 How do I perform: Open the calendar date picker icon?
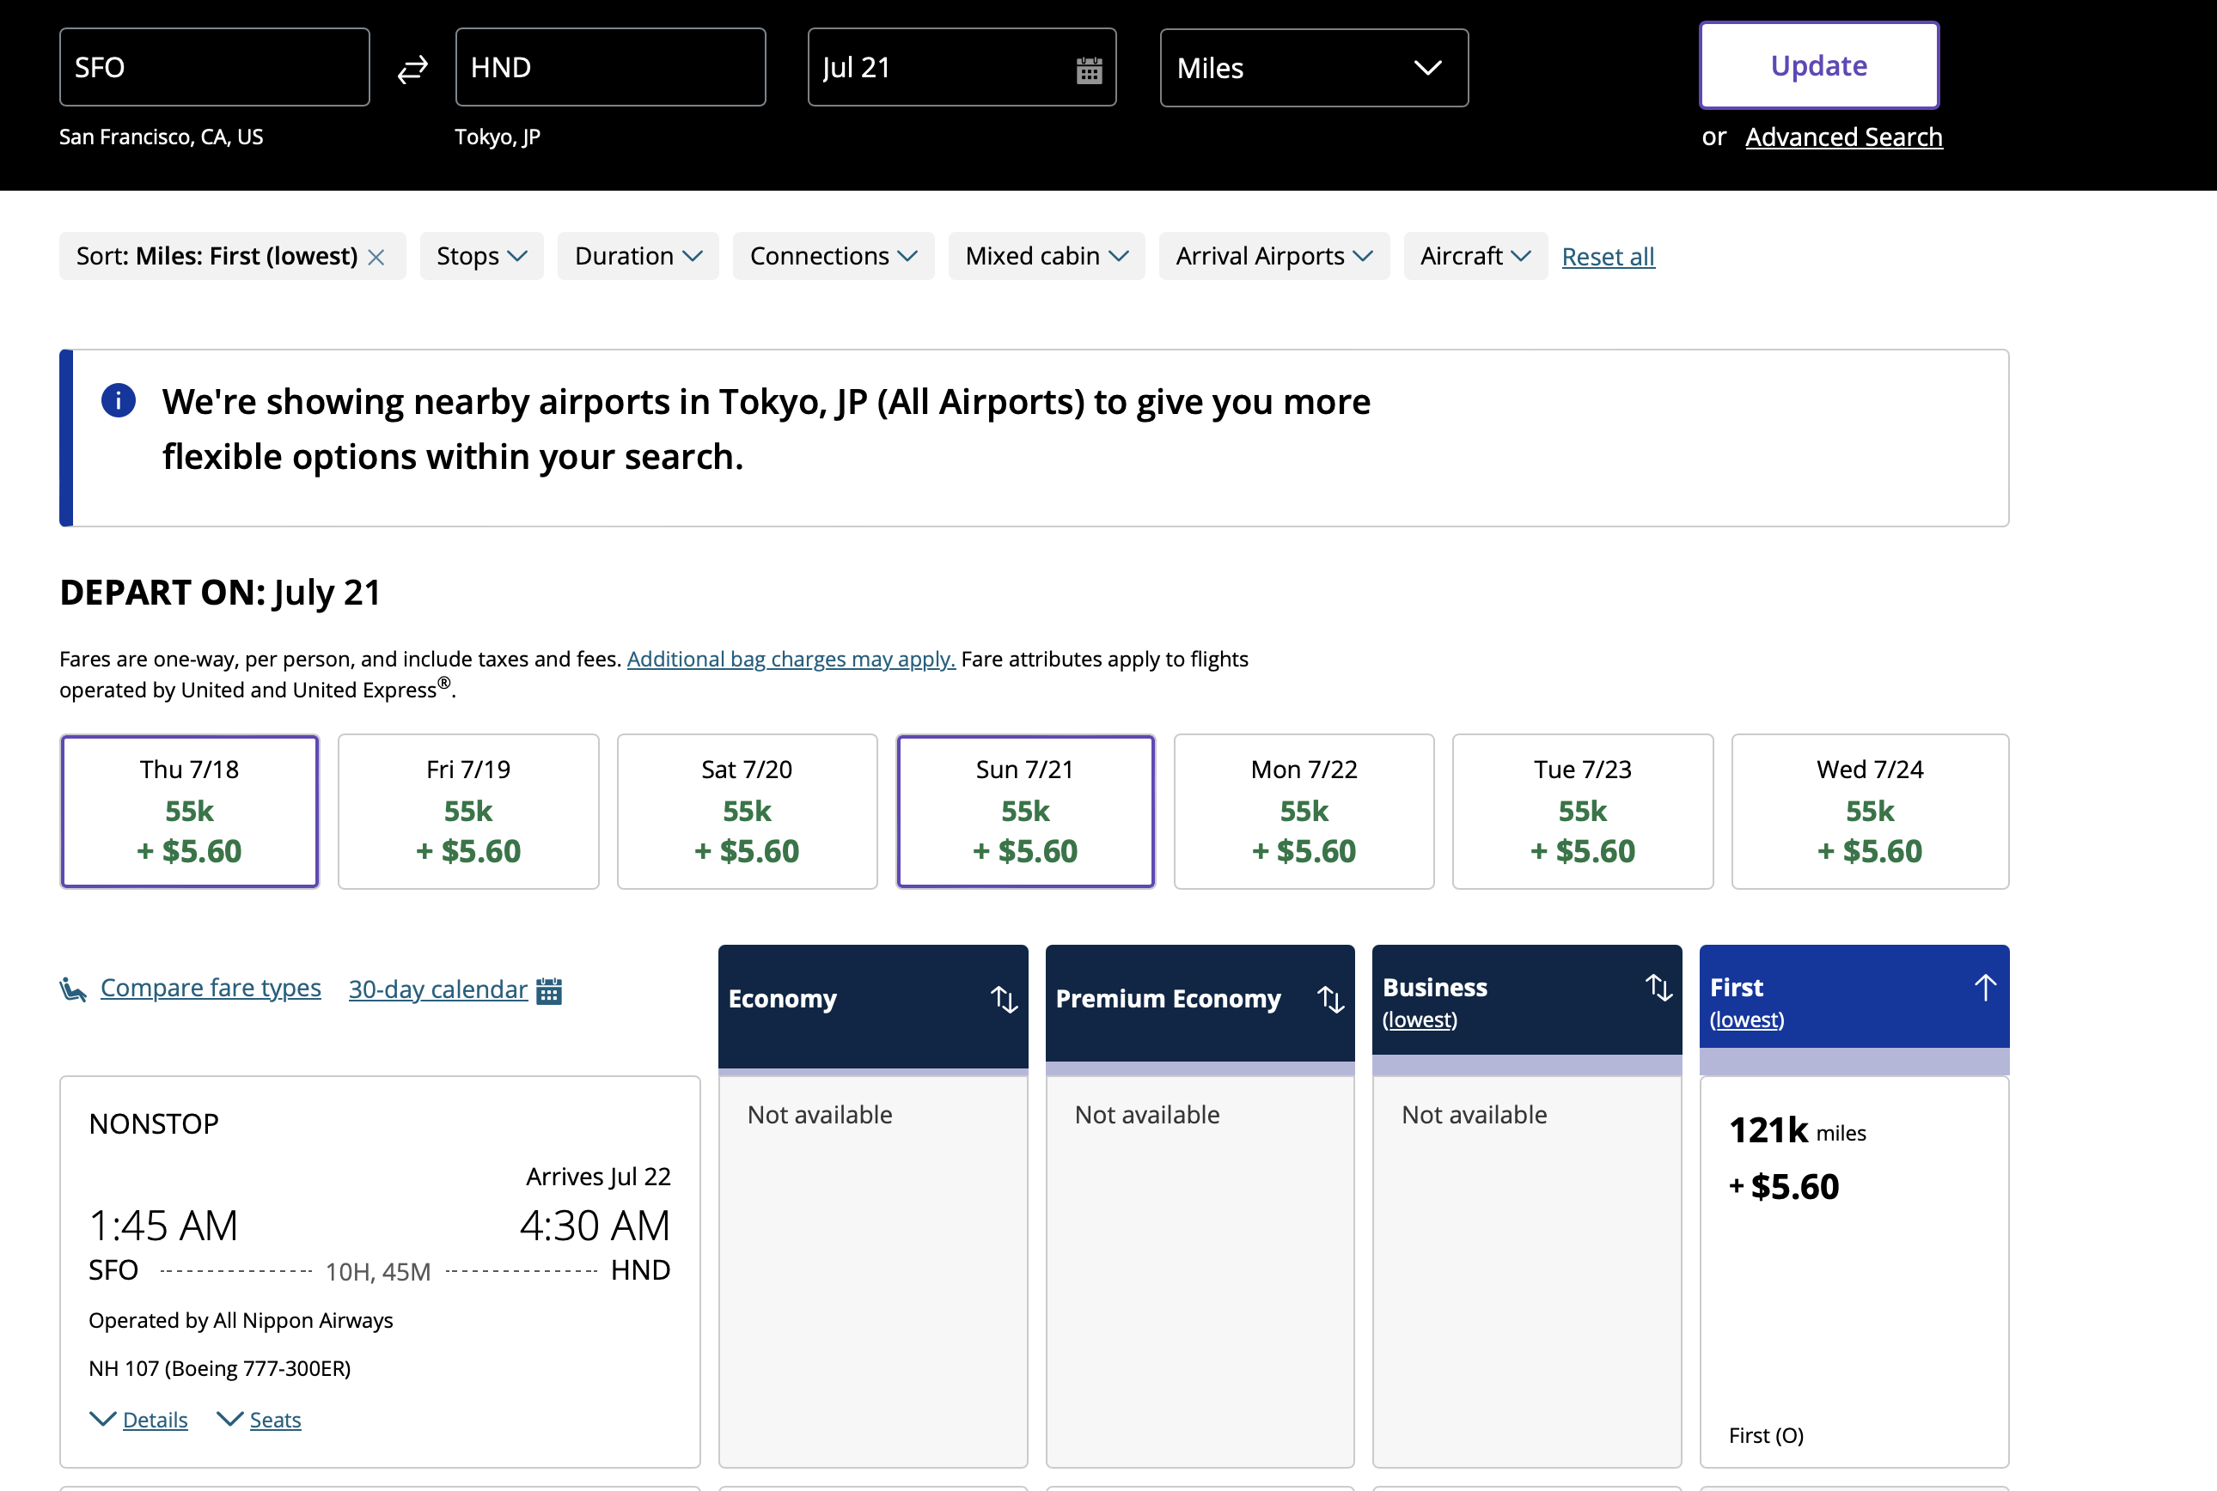(x=1089, y=70)
